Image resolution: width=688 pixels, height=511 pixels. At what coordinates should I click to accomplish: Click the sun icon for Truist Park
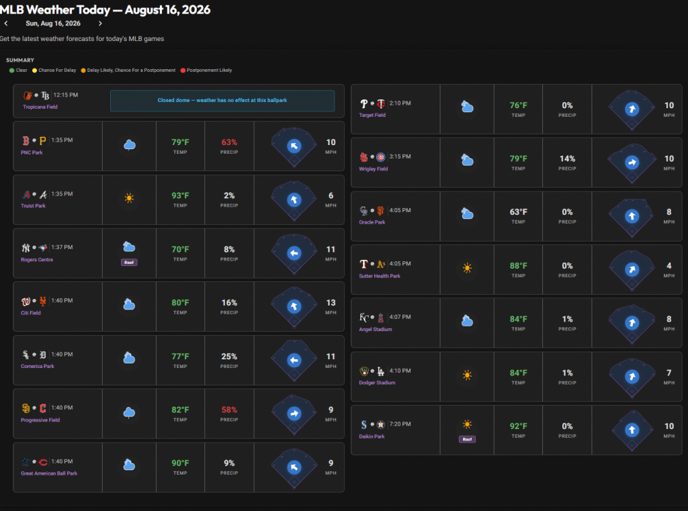coord(129,198)
